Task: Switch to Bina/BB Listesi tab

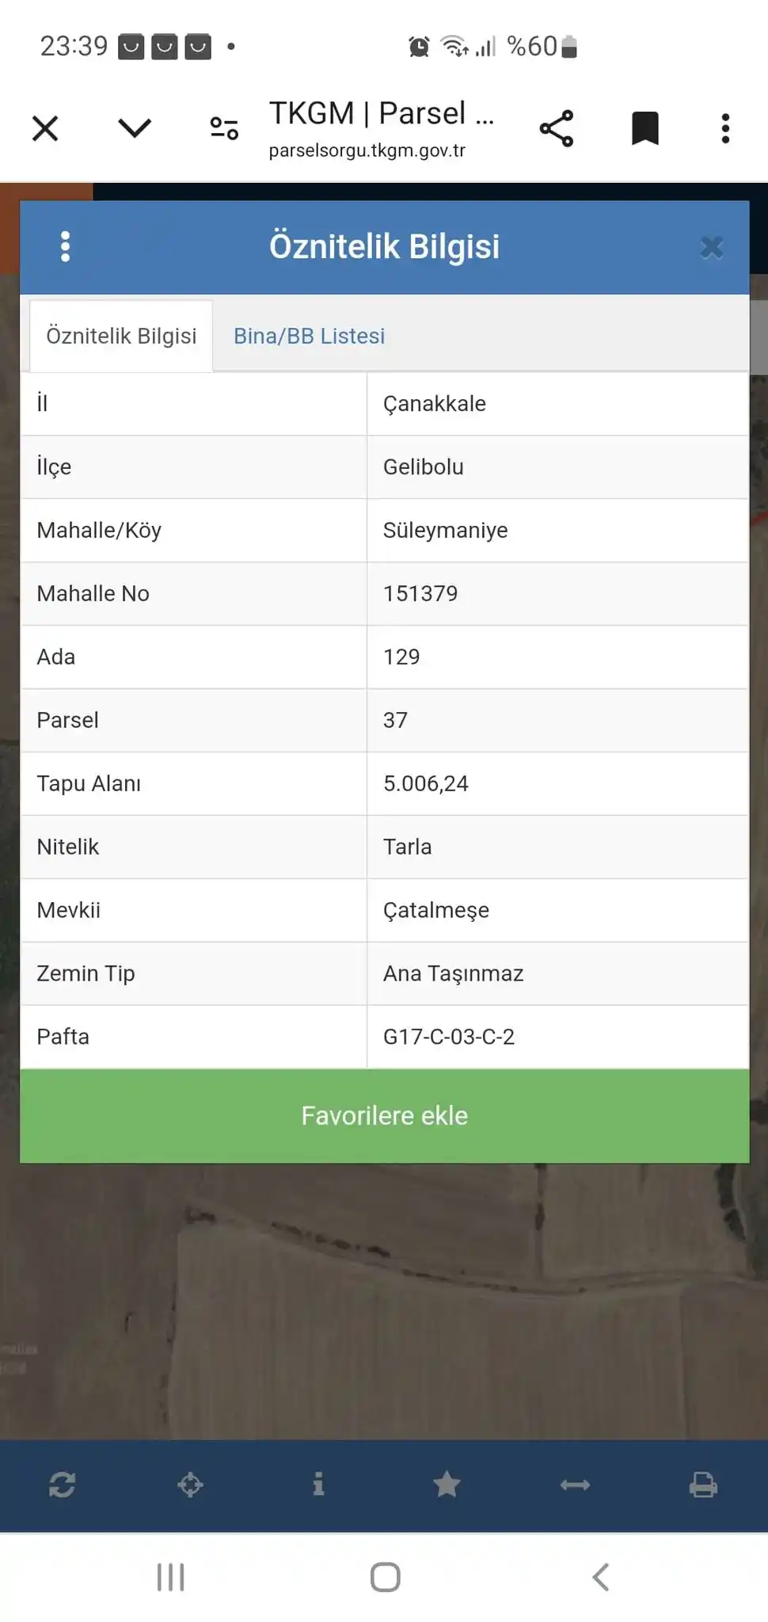Action: click(x=309, y=336)
